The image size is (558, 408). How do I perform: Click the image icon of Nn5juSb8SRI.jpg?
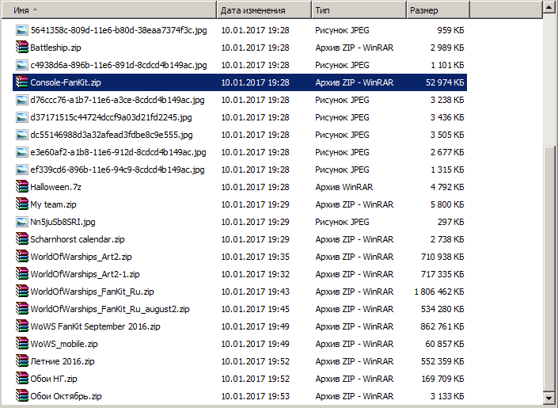[21, 222]
